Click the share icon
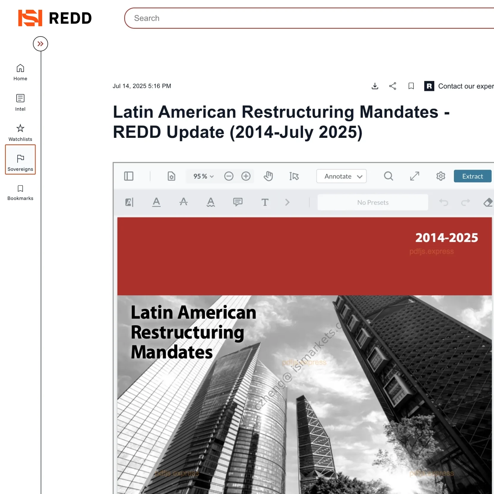This screenshot has width=494, height=494. [393, 86]
